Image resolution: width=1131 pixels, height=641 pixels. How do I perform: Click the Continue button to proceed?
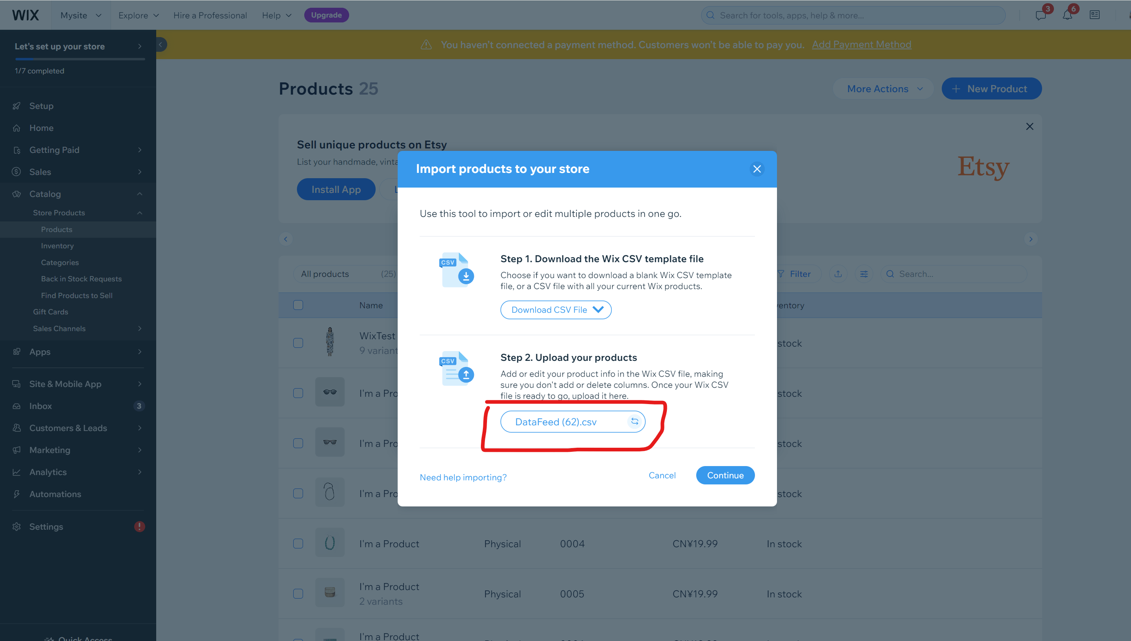(x=724, y=475)
